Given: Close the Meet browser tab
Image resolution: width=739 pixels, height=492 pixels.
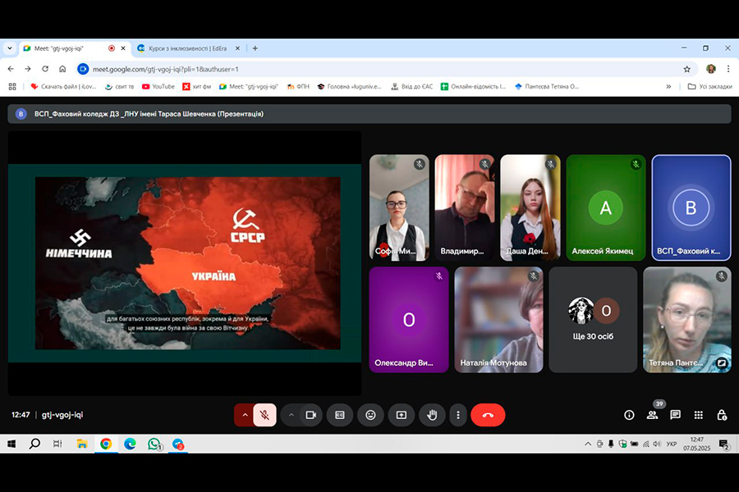Looking at the screenshot, I should pos(123,48).
